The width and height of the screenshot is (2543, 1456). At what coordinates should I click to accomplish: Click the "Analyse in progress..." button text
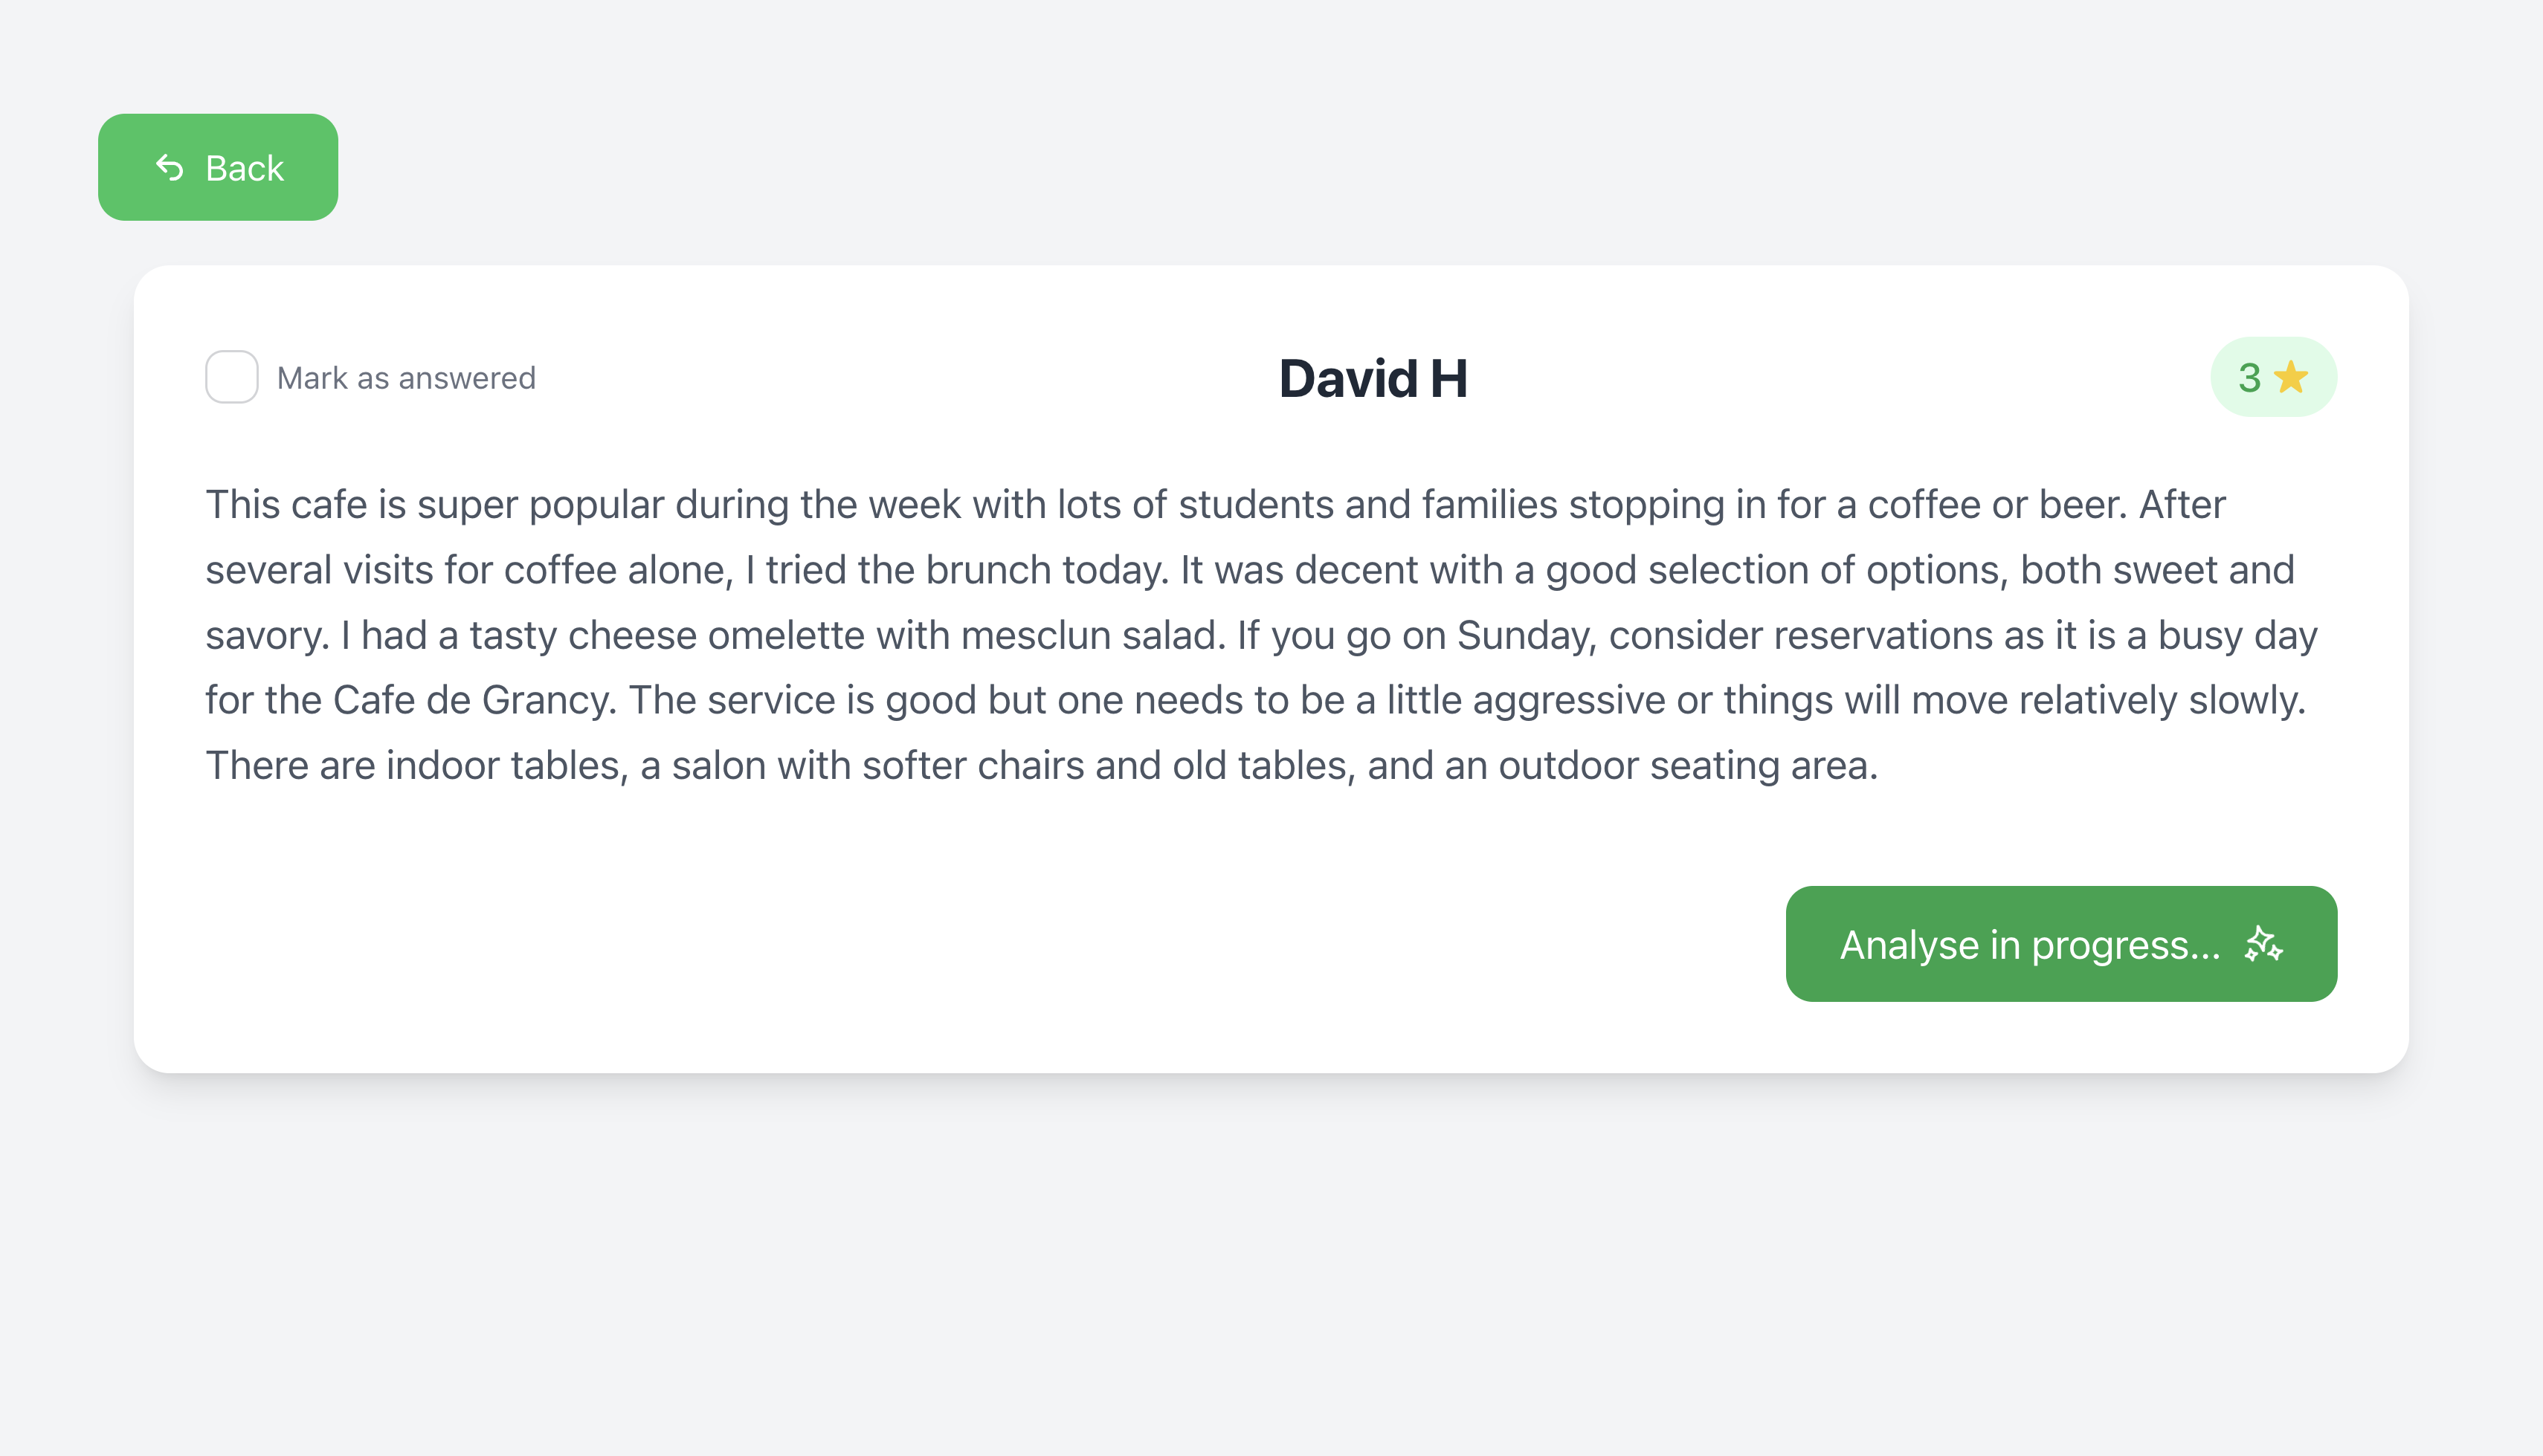point(2030,945)
